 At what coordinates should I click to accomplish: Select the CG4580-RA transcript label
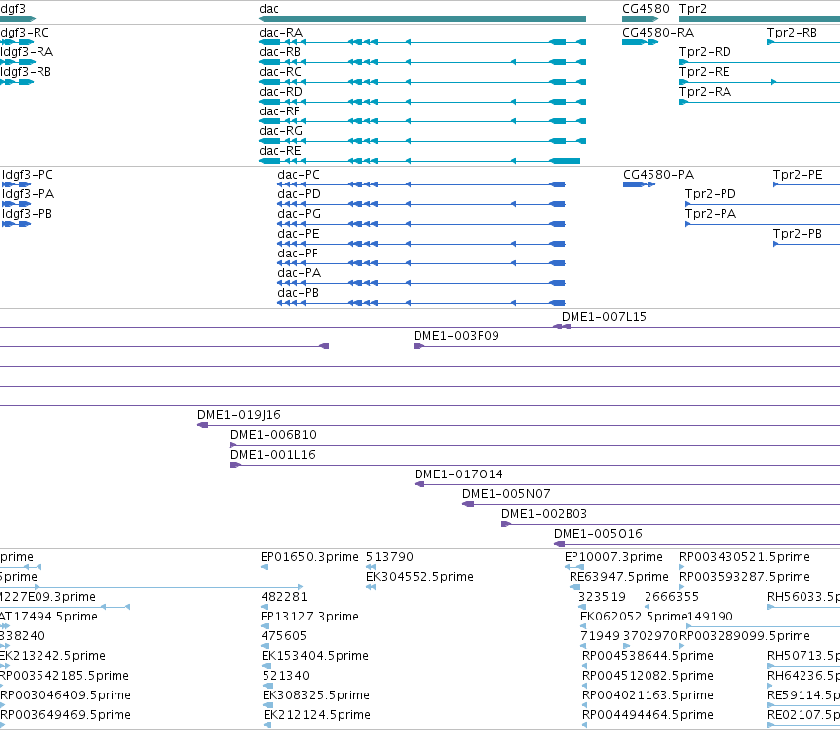click(x=657, y=33)
